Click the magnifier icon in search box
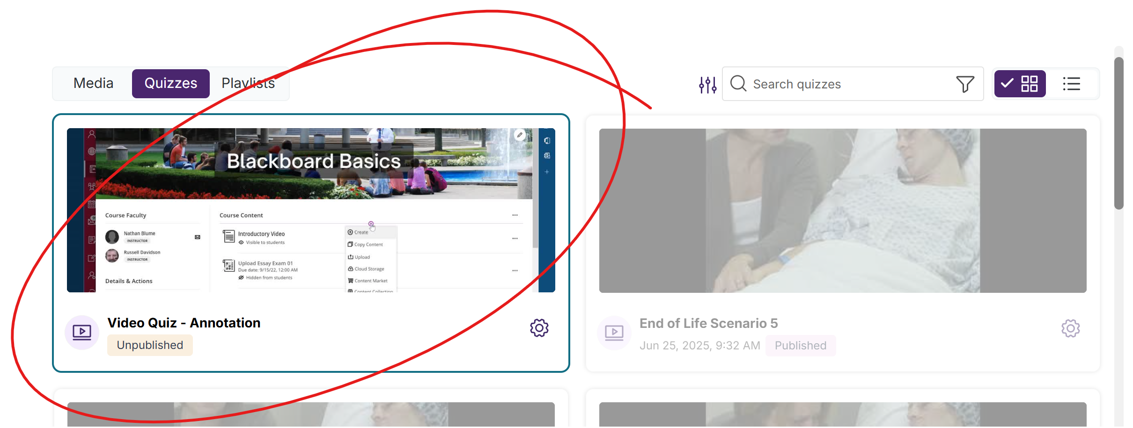1133x428 pixels. 738,84
